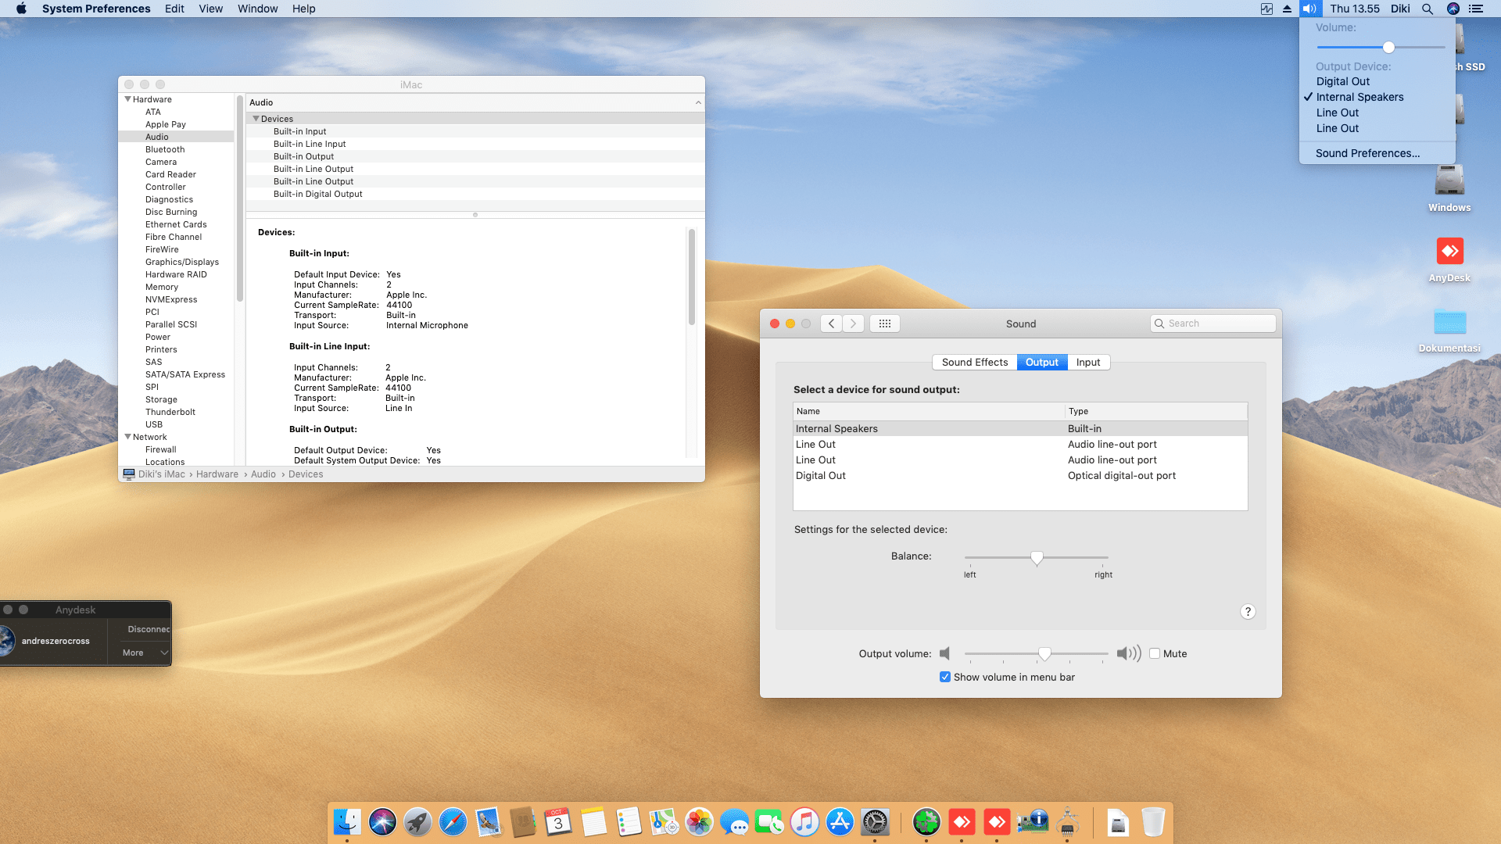This screenshot has width=1501, height=844.
Task: Click the back arrow in Sound preferences
Action: [x=832, y=324]
